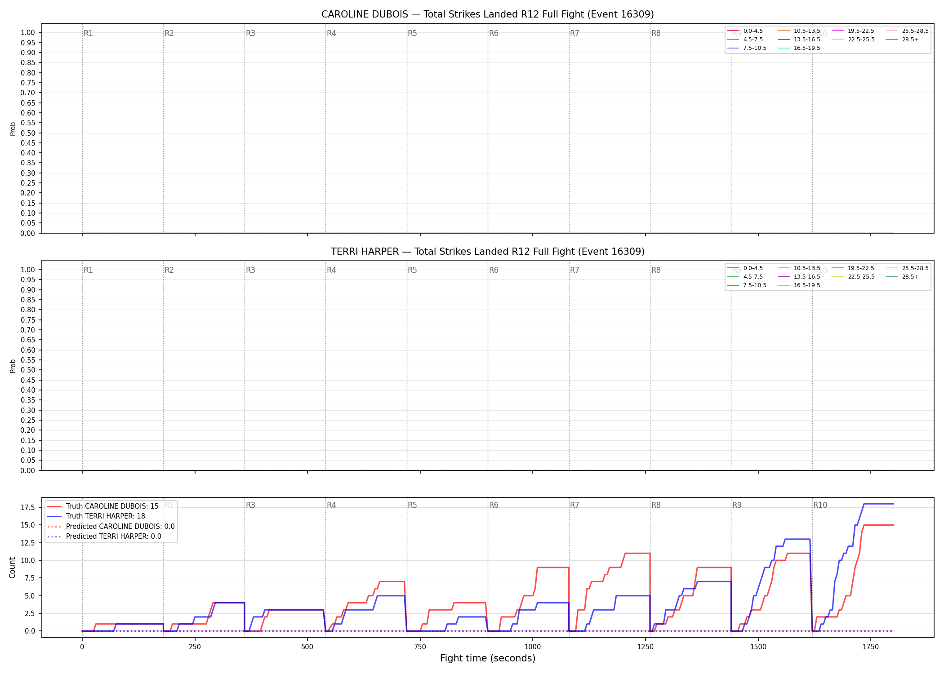Viewport: 944px width, 674px height.
Task: Click the '0.75' tick on Terri Harper Prob axis
Action: click(x=28, y=320)
